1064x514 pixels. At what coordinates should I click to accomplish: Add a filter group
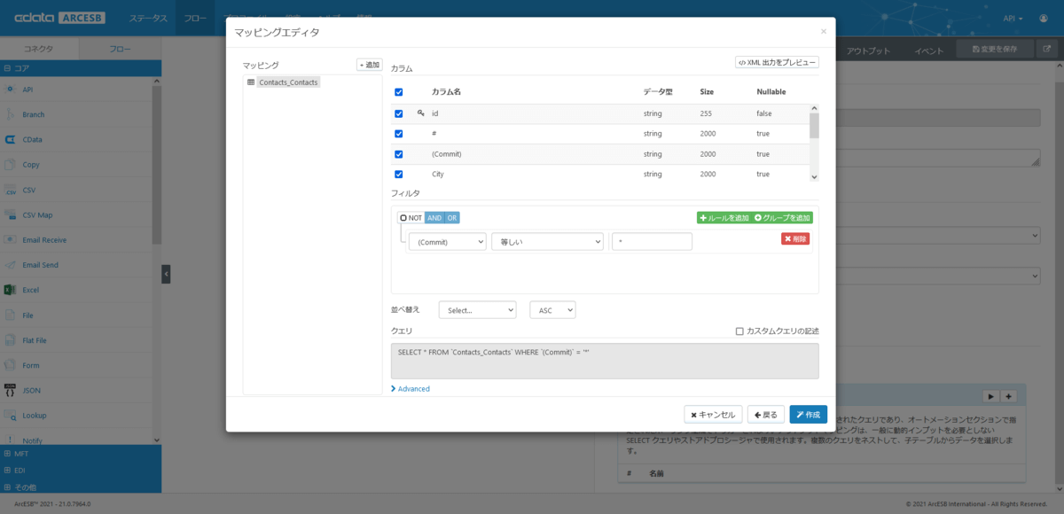pyautogui.click(x=782, y=218)
